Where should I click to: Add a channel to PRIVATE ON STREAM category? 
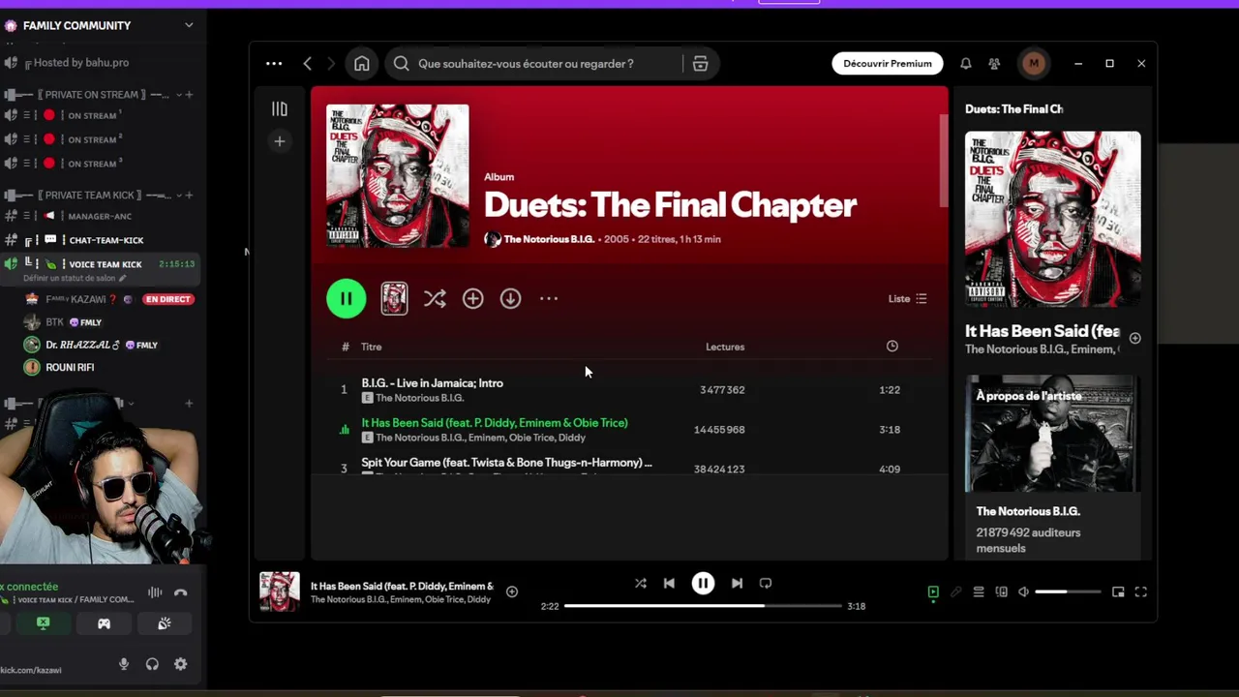189,95
